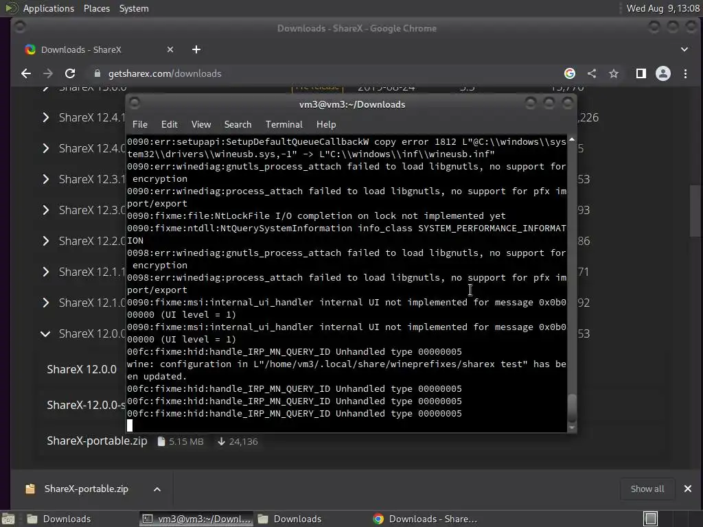The height and width of the screenshot is (527, 703).
Task: Switch to first Downloads taskbar window
Action: [67, 519]
